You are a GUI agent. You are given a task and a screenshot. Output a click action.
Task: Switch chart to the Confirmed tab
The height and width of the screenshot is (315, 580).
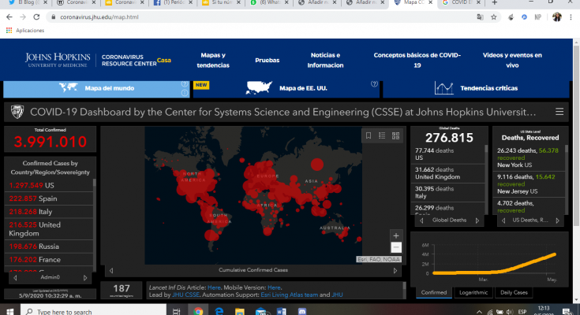(434, 292)
